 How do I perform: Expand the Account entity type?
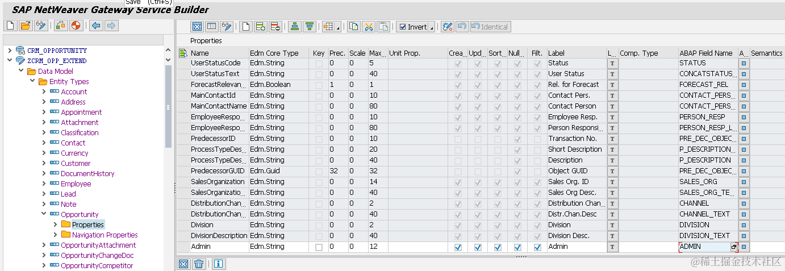coord(44,91)
